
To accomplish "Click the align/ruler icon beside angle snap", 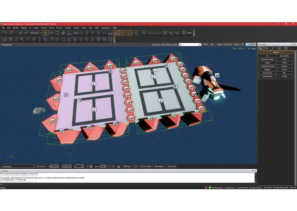I will [x=137, y=33].
